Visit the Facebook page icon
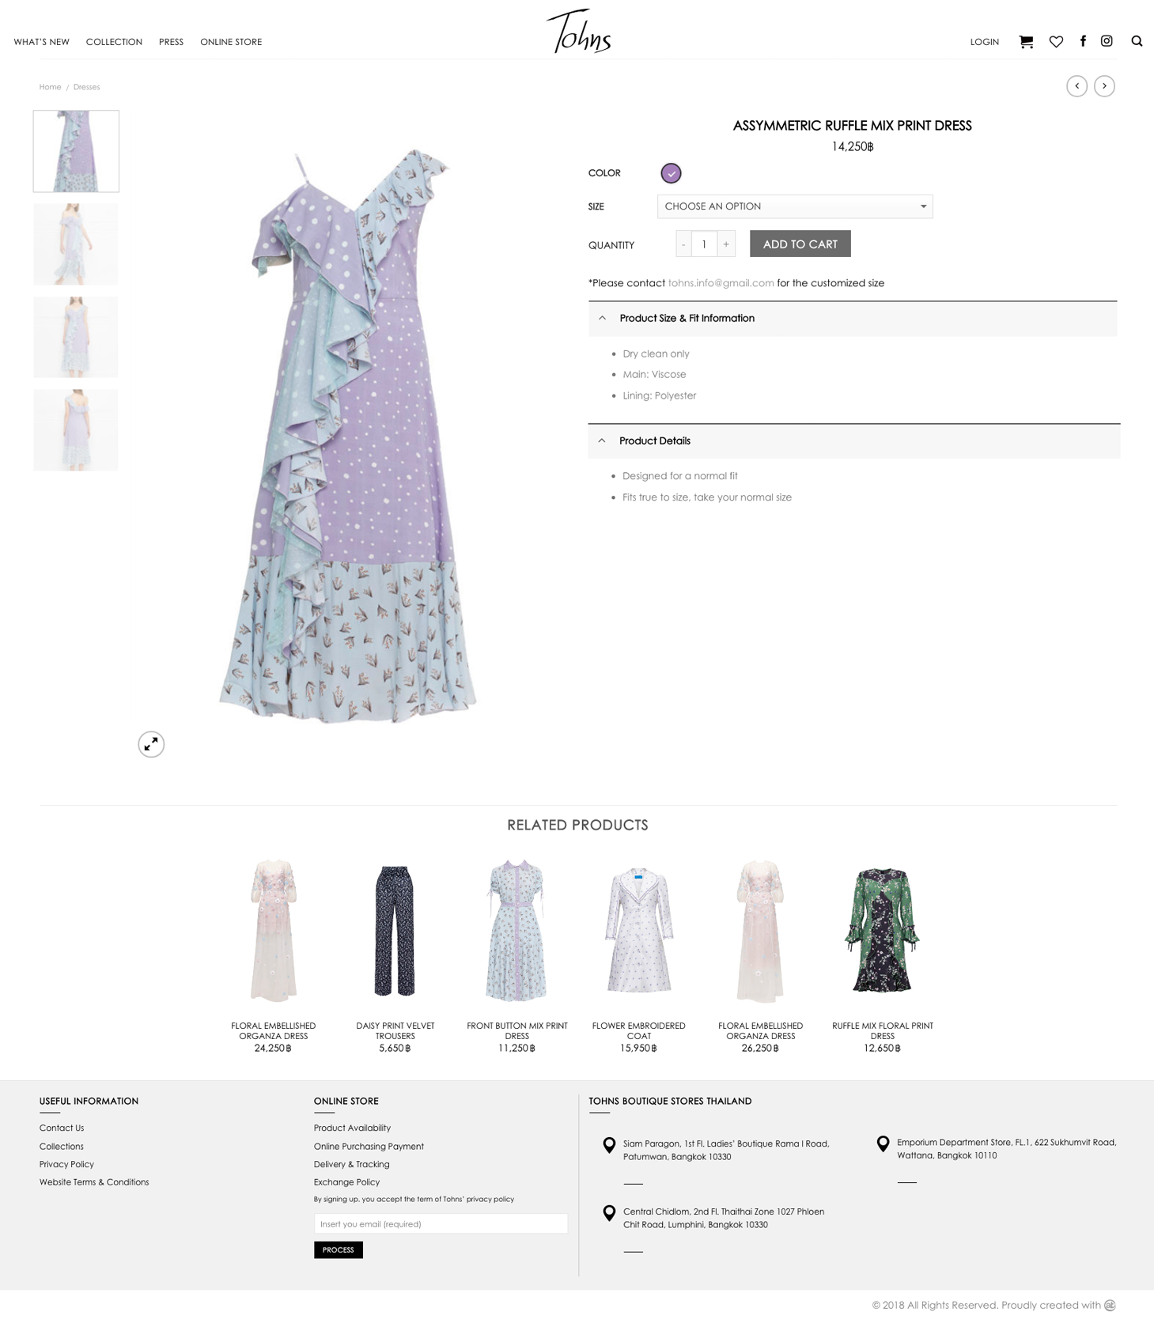1154x1323 pixels. (1083, 41)
